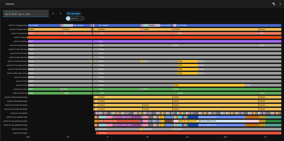Click the March 26, 2026 at 18:30 segment

coord(120,121)
